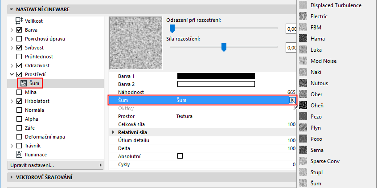Toggle the Prostředí checkbox

point(19,74)
